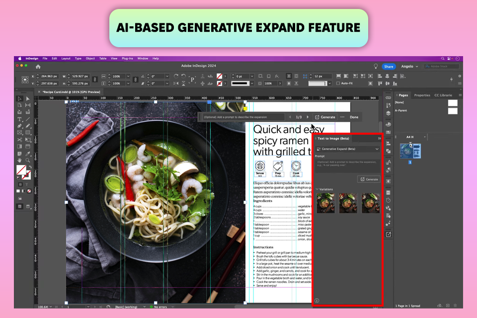Image resolution: width=477 pixels, height=318 pixels.
Task: Select the Gap tool
Action: (28, 105)
